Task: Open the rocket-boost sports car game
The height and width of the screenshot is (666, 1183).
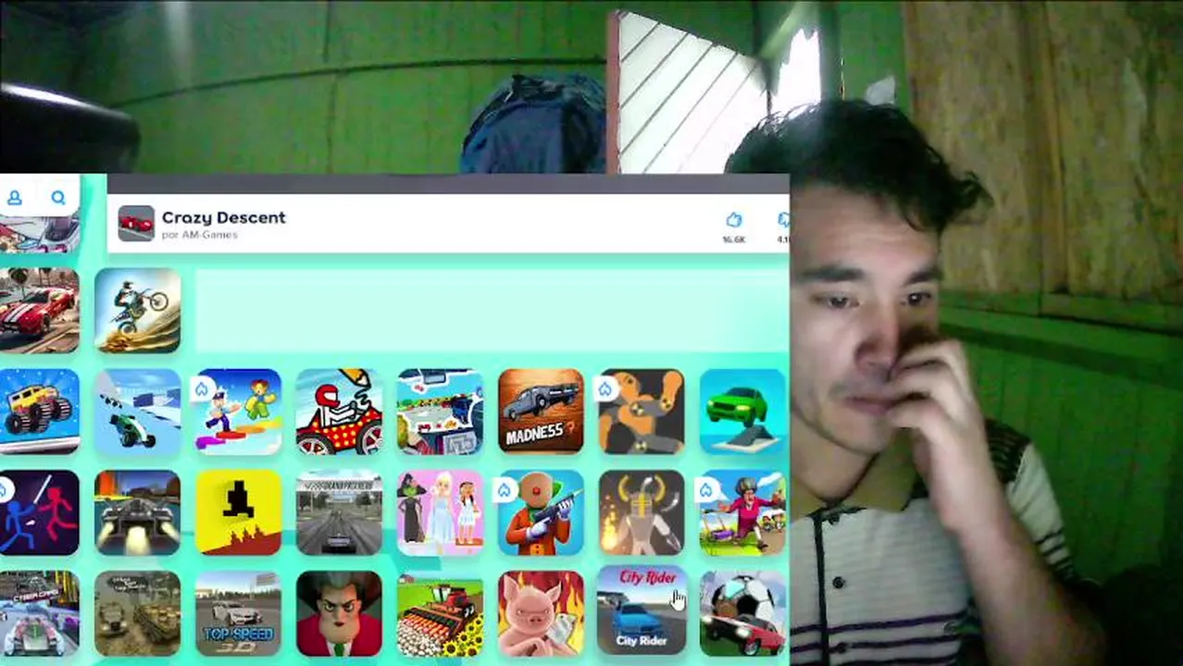Action: [137, 512]
